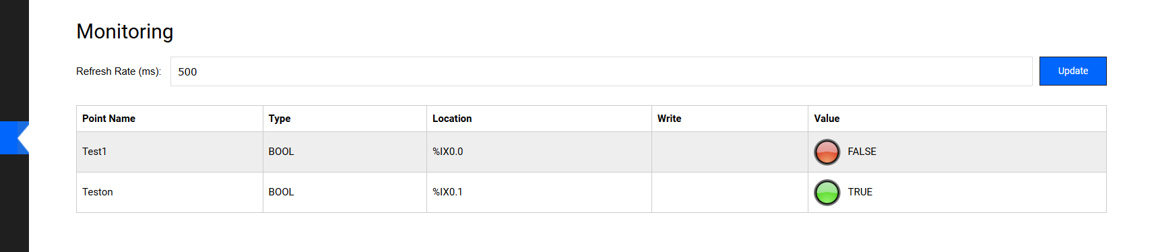The image size is (1152, 252).
Task: Expand the blue sidebar arrow tab
Action: pyautogui.click(x=14, y=138)
